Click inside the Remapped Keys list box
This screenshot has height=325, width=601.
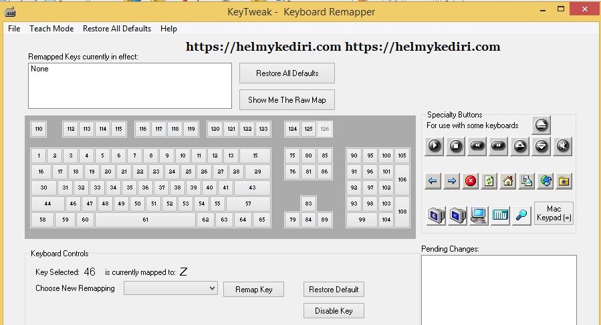tap(130, 85)
